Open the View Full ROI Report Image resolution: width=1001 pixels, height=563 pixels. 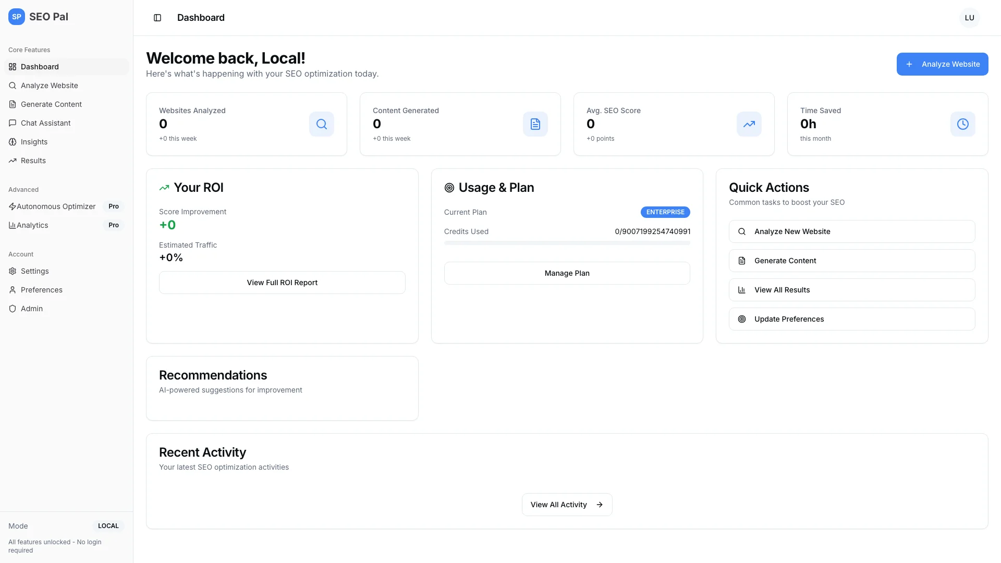pos(282,282)
